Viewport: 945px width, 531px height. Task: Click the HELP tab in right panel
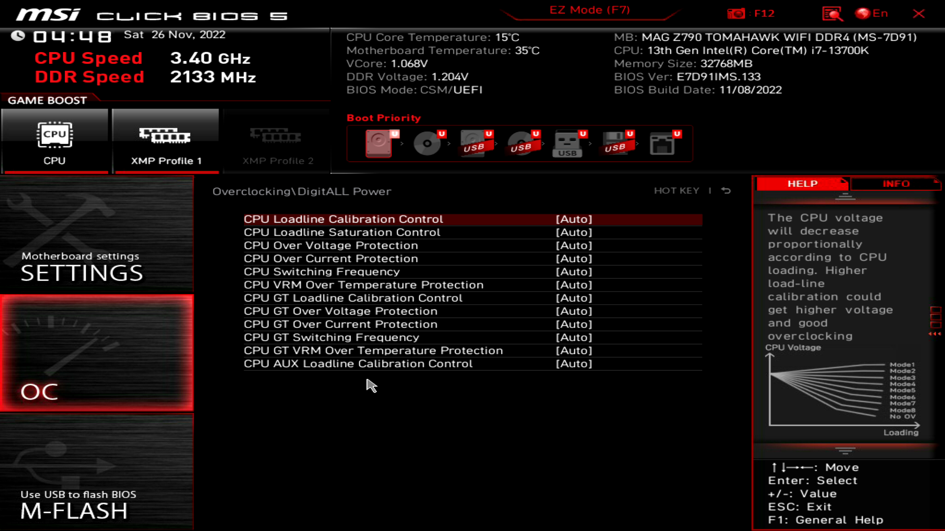tap(802, 183)
